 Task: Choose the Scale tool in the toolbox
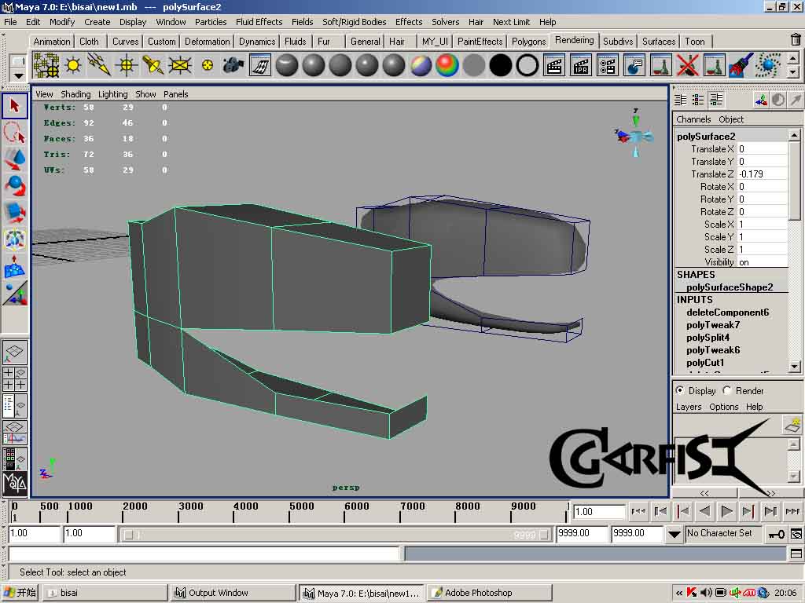click(x=14, y=213)
